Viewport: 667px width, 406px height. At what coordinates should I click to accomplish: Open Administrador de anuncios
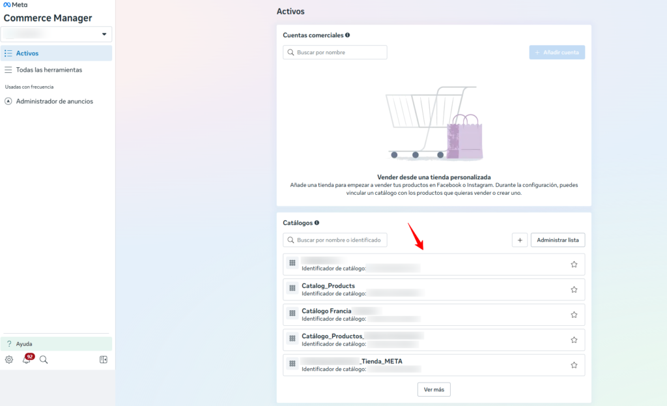point(56,101)
